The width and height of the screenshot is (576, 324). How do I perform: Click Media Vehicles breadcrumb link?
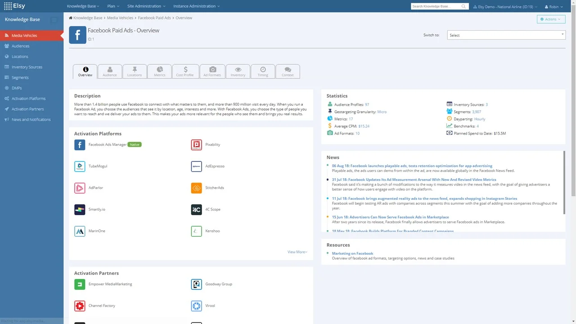point(120,18)
